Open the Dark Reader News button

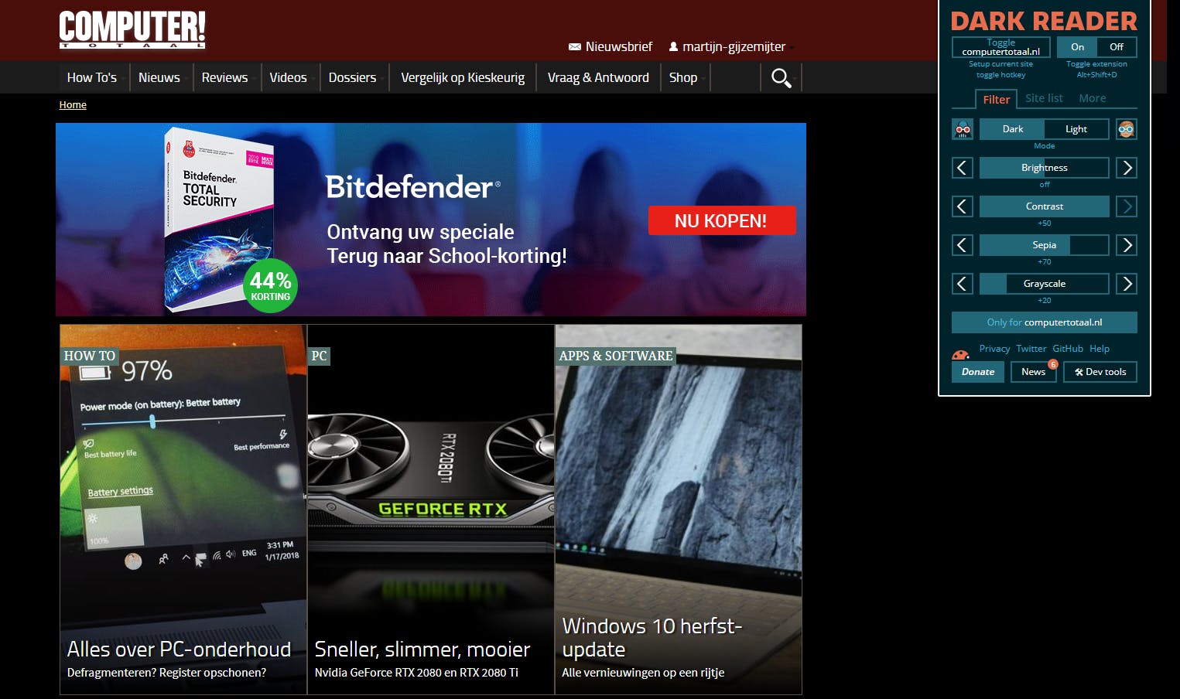(x=1034, y=372)
